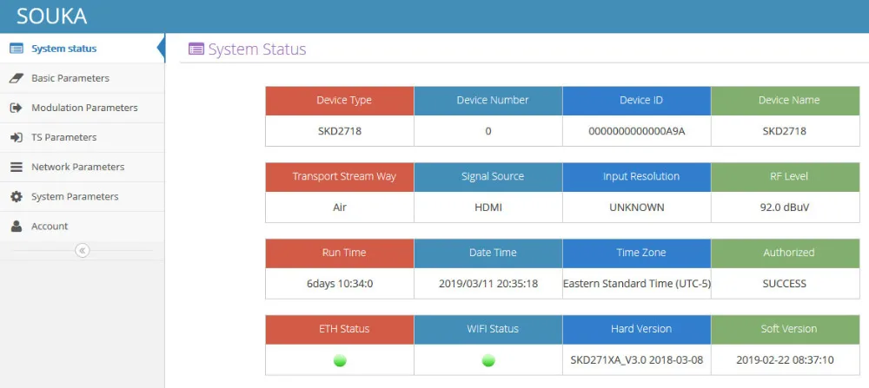
Task: Click the Run Time header
Action: (x=340, y=253)
